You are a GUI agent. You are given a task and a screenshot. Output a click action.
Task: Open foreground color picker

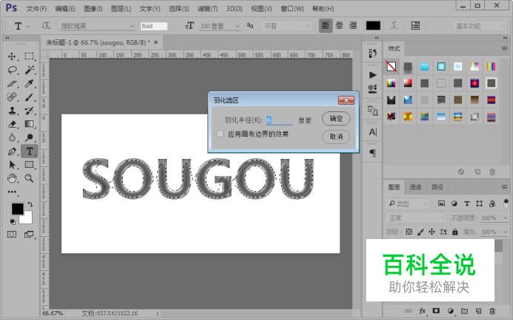point(17,209)
